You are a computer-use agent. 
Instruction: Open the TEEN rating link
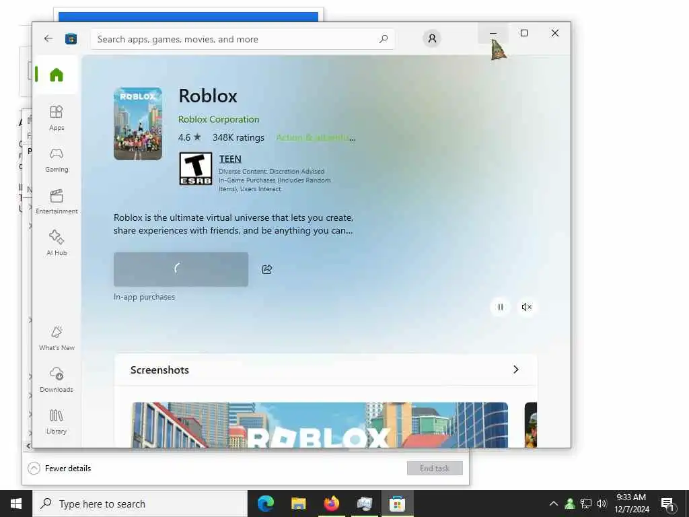[x=230, y=159]
